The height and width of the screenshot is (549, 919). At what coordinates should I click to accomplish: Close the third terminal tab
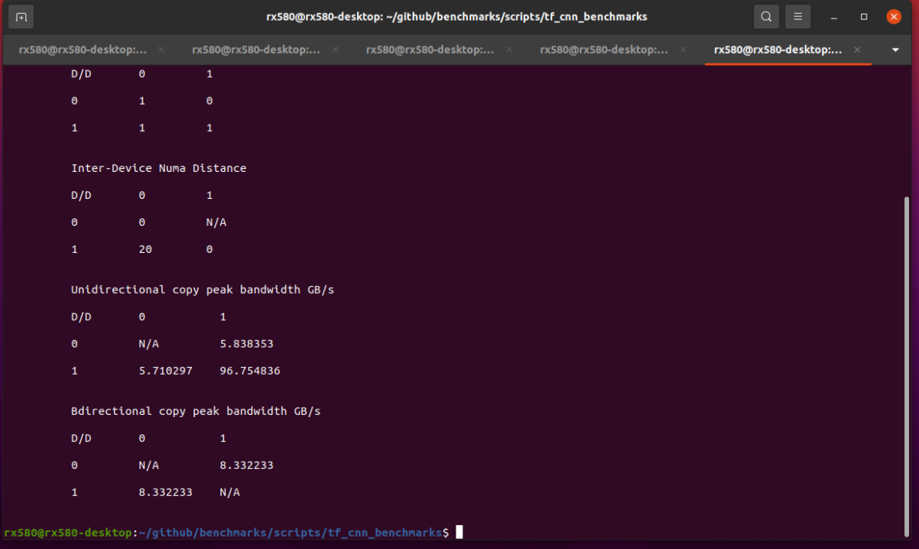coord(510,50)
